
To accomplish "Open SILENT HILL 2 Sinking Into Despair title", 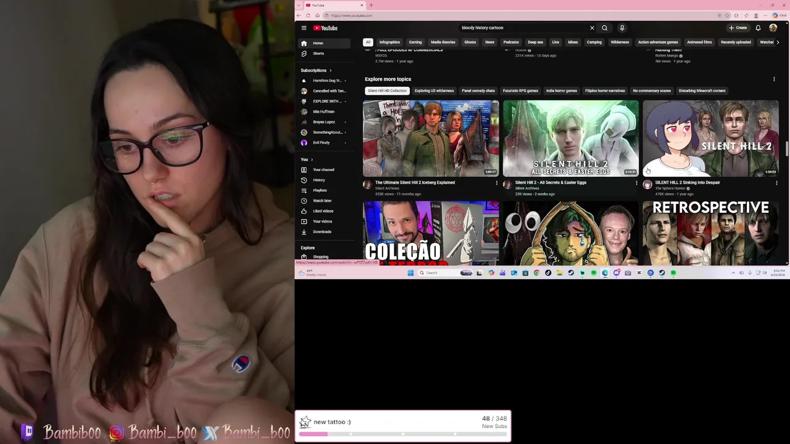I will pos(688,183).
